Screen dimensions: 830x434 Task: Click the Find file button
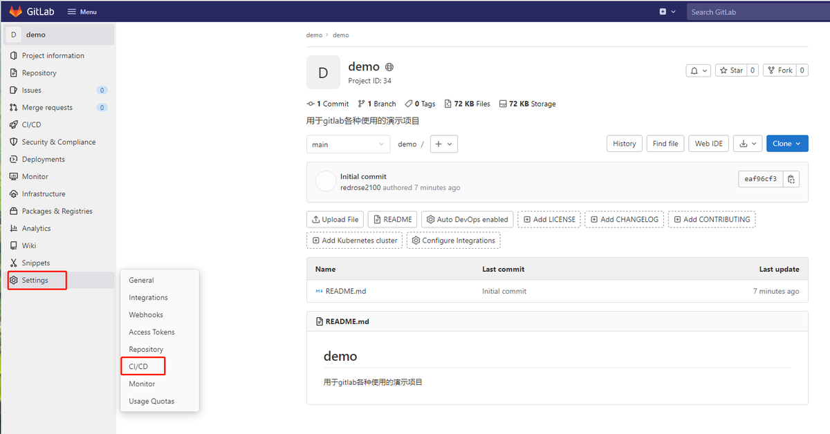665,144
